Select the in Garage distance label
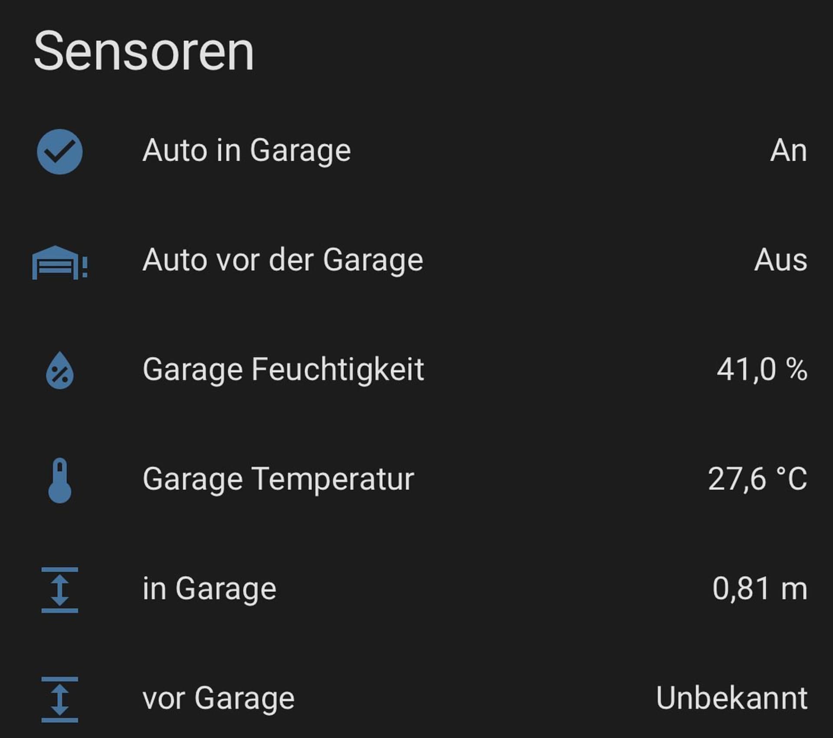 209,589
